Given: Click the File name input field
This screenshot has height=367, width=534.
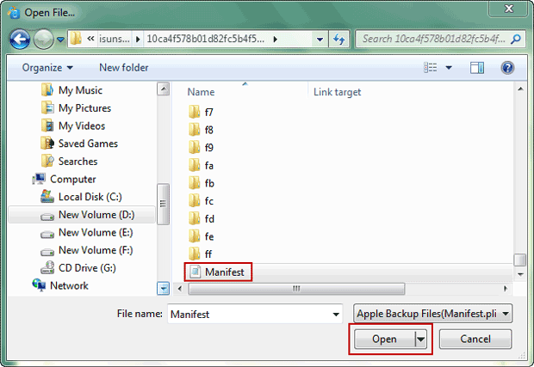Looking at the screenshot, I should coord(255,314).
